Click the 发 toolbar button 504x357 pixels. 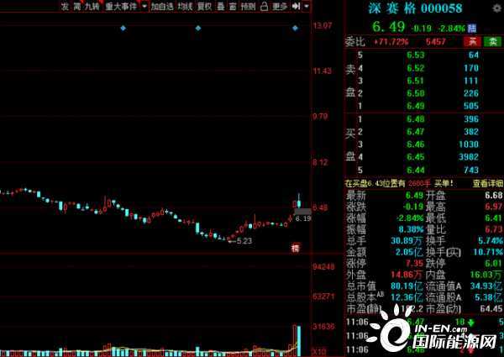pos(65,6)
